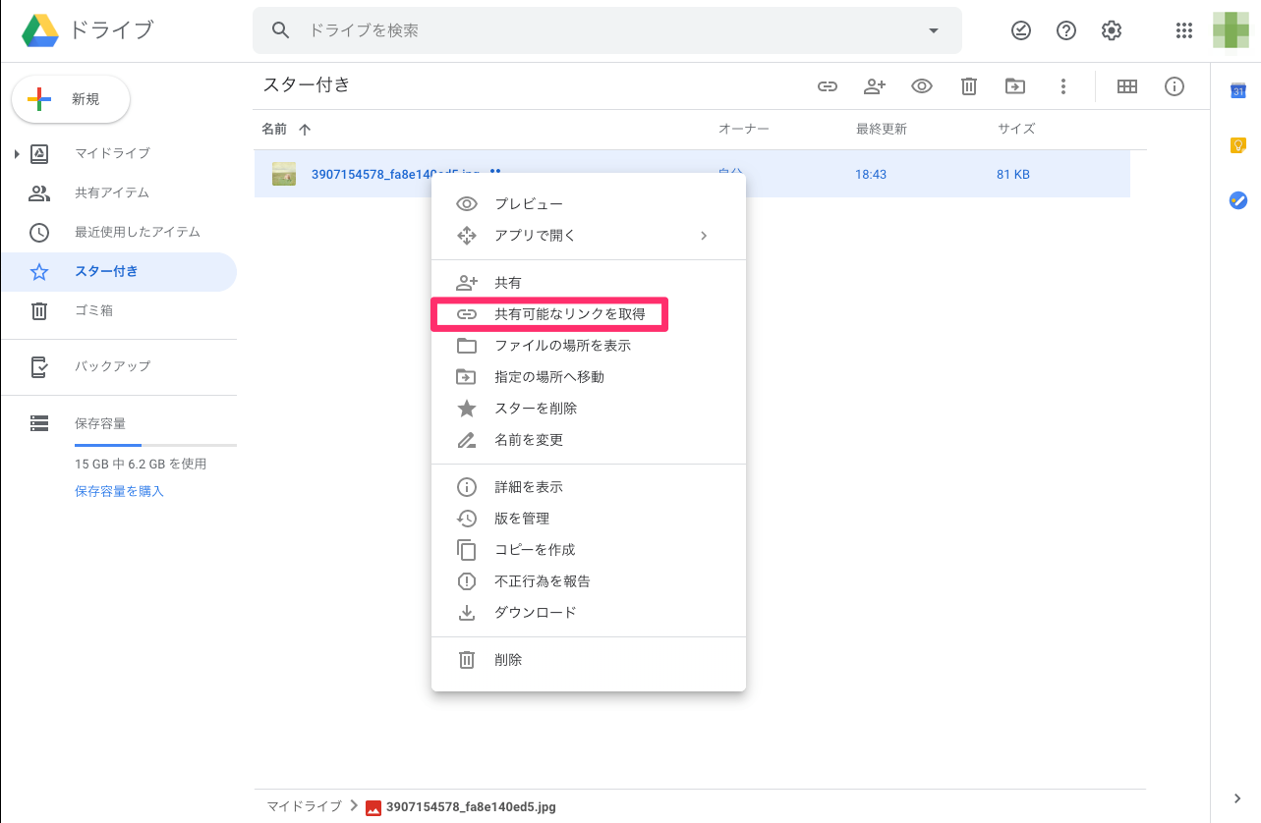Open Google Tasks side panel icon
This screenshot has height=823, width=1261.
(1238, 200)
